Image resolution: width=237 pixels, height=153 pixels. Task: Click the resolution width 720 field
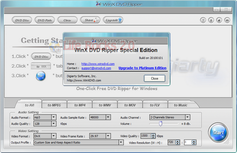coord(171,142)
